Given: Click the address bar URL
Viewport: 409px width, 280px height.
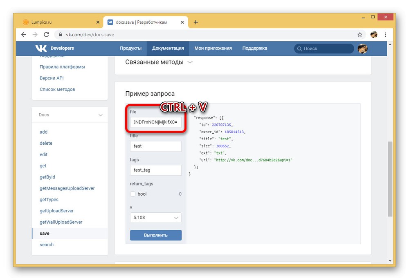Looking at the screenshot, I should (x=90, y=35).
